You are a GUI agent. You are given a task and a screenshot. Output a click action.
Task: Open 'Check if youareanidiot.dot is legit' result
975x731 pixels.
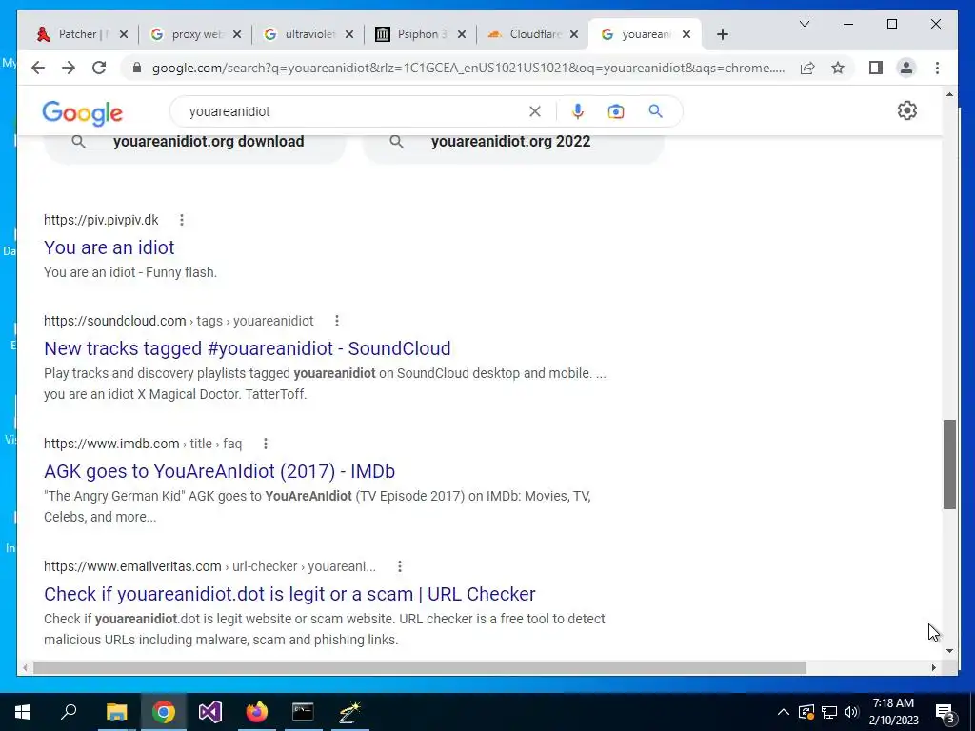click(289, 594)
